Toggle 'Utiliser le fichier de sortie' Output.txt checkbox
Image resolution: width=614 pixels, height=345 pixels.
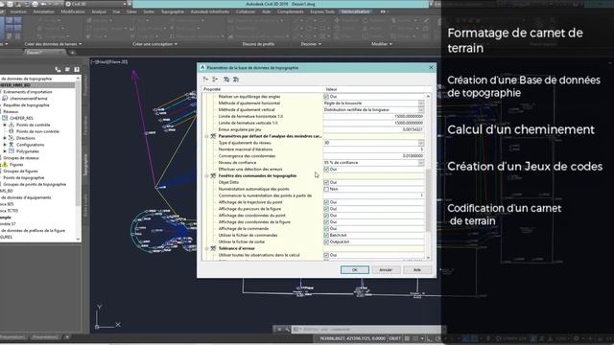326,241
